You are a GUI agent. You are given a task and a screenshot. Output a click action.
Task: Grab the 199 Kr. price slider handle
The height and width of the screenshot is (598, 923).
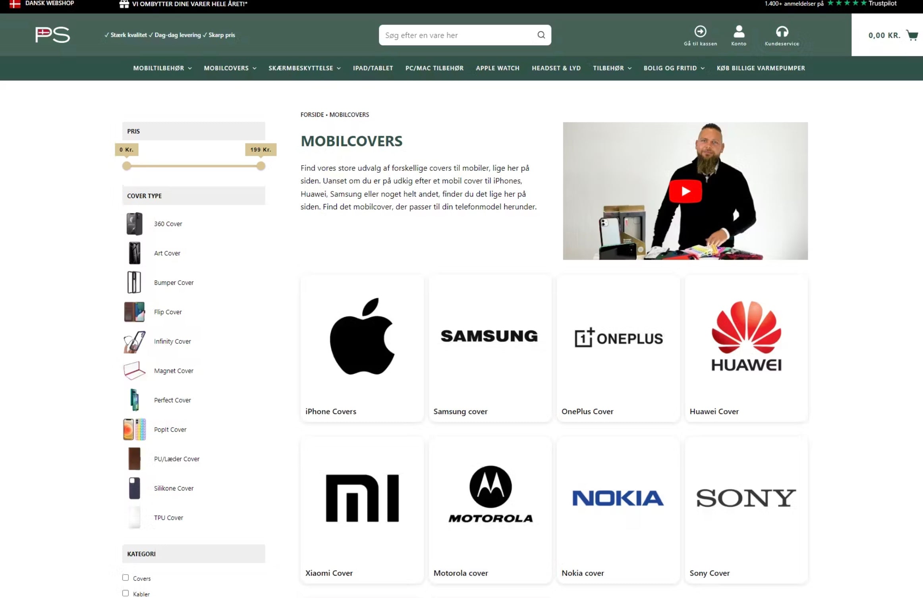click(261, 166)
